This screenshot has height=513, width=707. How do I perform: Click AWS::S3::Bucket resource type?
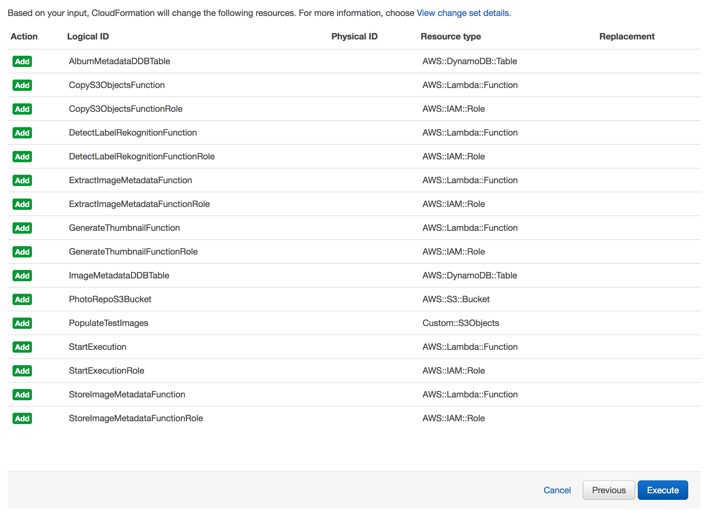click(x=456, y=299)
